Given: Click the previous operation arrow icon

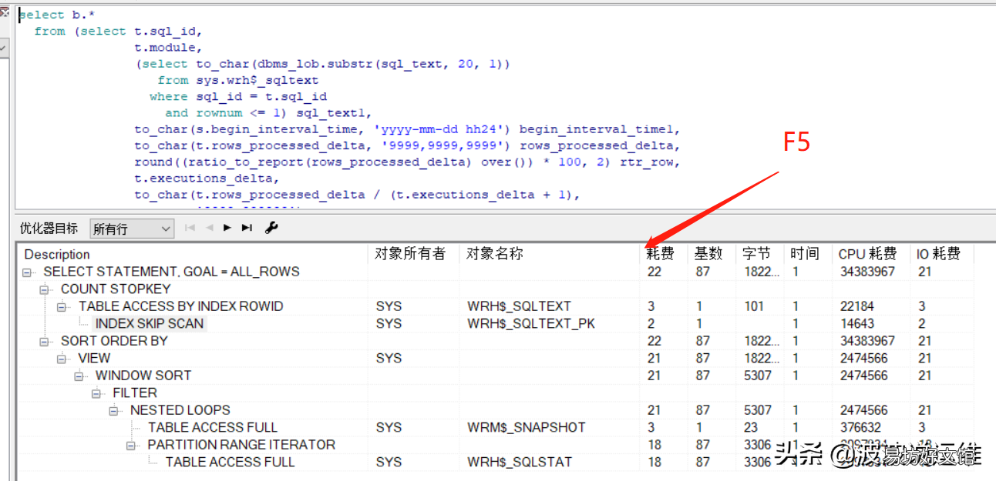Looking at the screenshot, I should 209,228.
